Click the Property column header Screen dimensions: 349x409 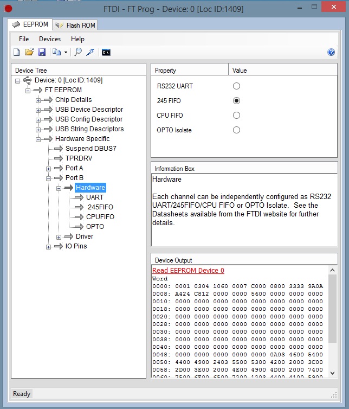pos(190,71)
